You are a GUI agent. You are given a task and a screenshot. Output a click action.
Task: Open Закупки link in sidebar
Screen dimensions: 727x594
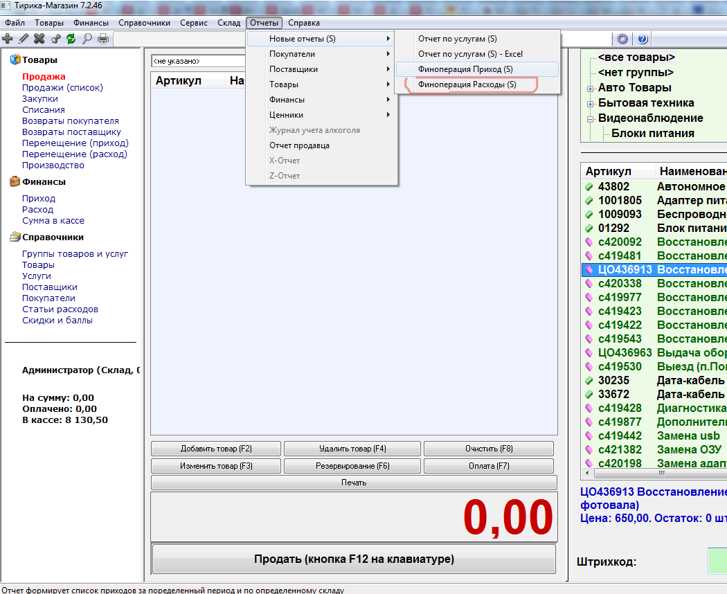[x=40, y=99]
